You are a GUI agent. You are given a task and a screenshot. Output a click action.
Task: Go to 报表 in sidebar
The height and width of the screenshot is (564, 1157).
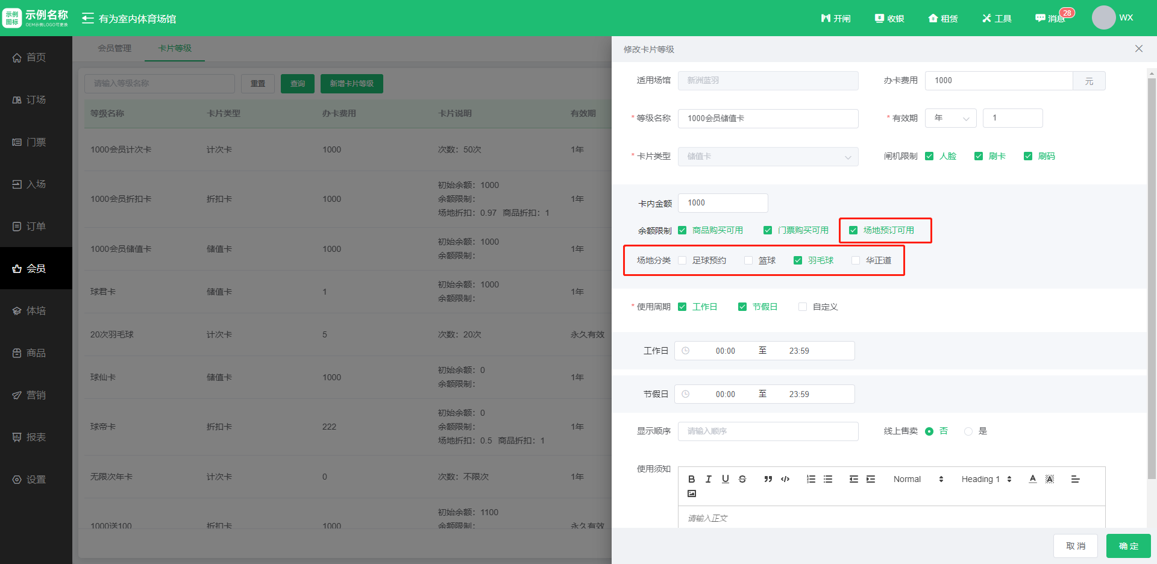pos(36,437)
